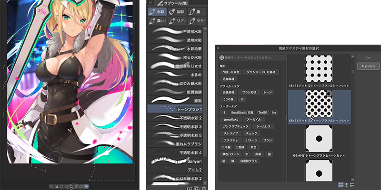Toggle the ガンクラブチェック user tag
Image resolution: width=381 pixels, height=190 pixels.
(235, 126)
